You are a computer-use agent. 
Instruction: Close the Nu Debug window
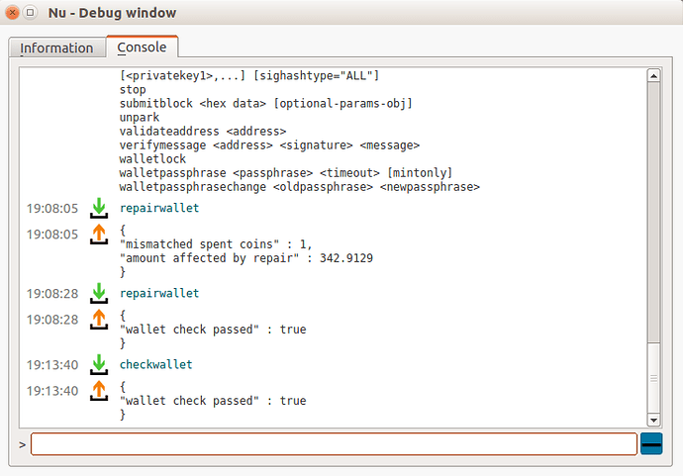(13, 13)
